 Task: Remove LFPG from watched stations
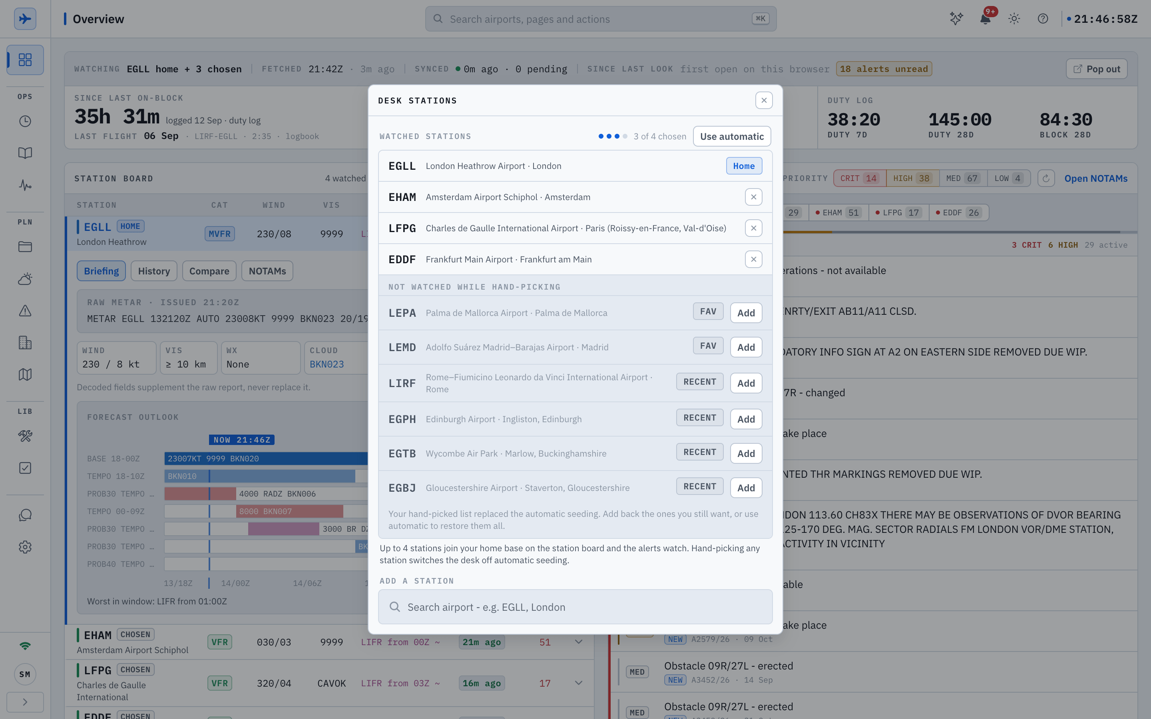tap(753, 228)
